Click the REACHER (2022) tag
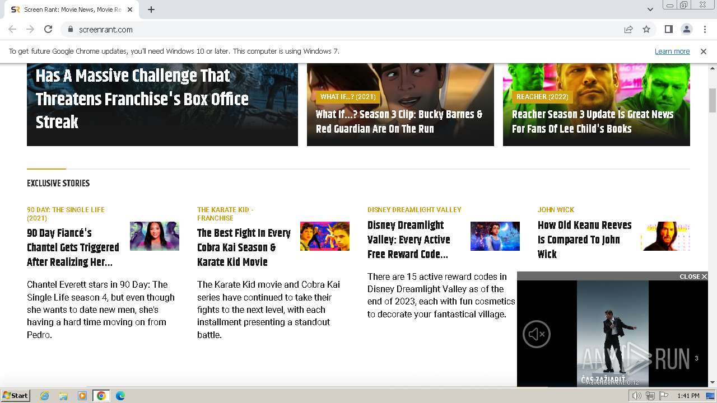The image size is (717, 403). (542, 97)
